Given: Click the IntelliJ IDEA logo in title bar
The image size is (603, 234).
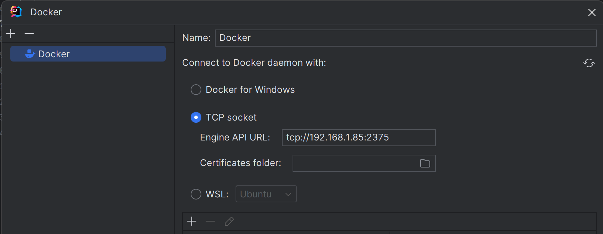Looking at the screenshot, I should (16, 12).
